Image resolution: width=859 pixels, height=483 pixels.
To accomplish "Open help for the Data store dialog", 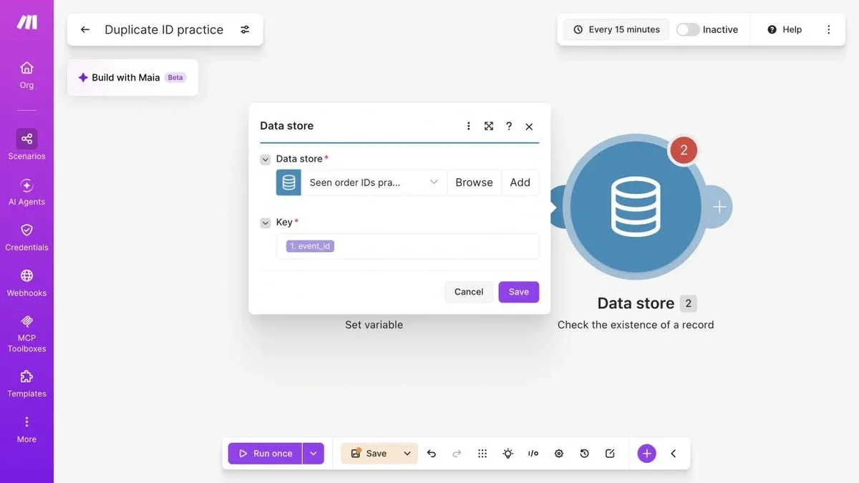I will (509, 126).
